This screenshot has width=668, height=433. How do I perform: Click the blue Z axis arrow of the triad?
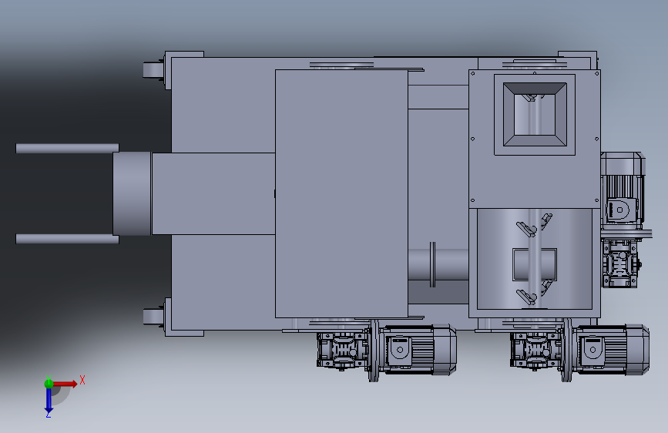49,400
